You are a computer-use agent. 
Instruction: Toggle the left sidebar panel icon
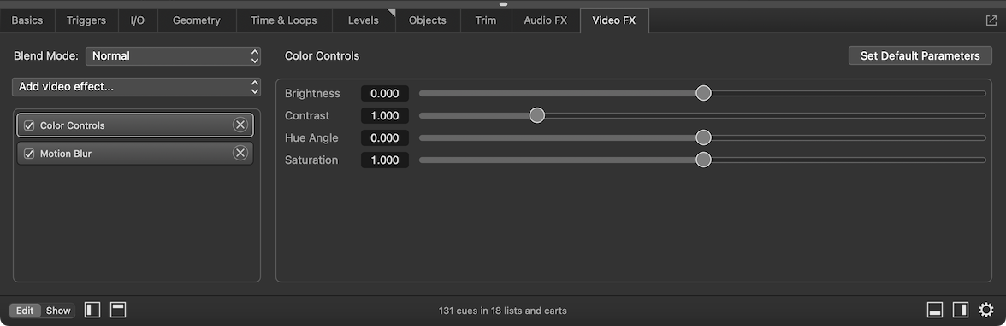92,310
